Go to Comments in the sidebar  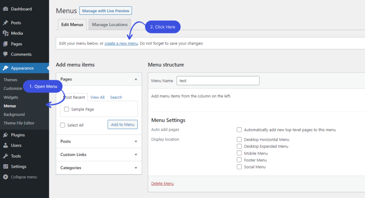pyautogui.click(x=21, y=54)
